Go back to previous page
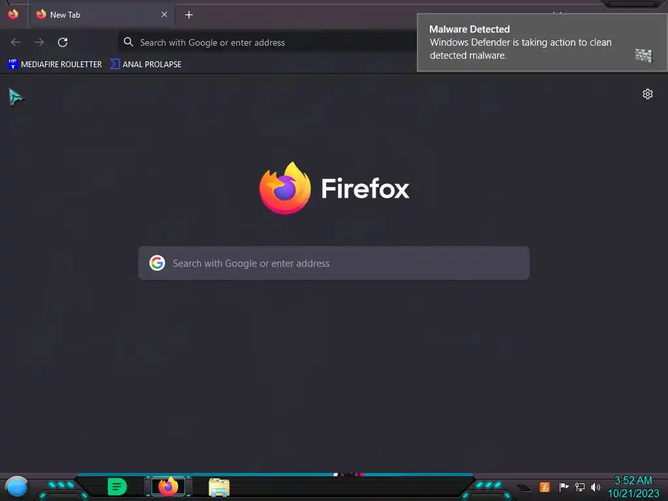 [x=16, y=42]
